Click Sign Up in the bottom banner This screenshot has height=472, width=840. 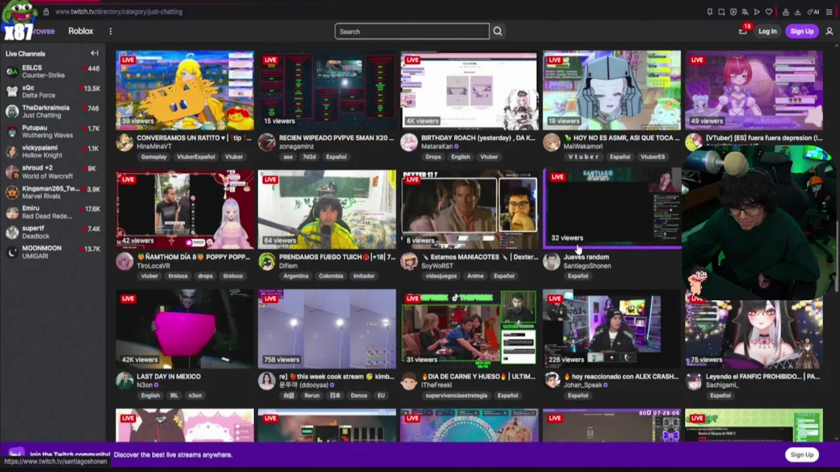(x=802, y=455)
